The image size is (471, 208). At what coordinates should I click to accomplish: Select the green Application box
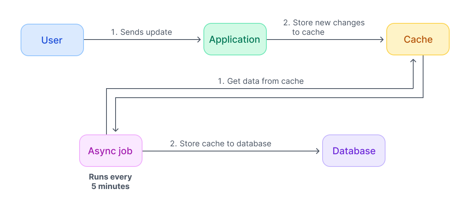(235, 39)
